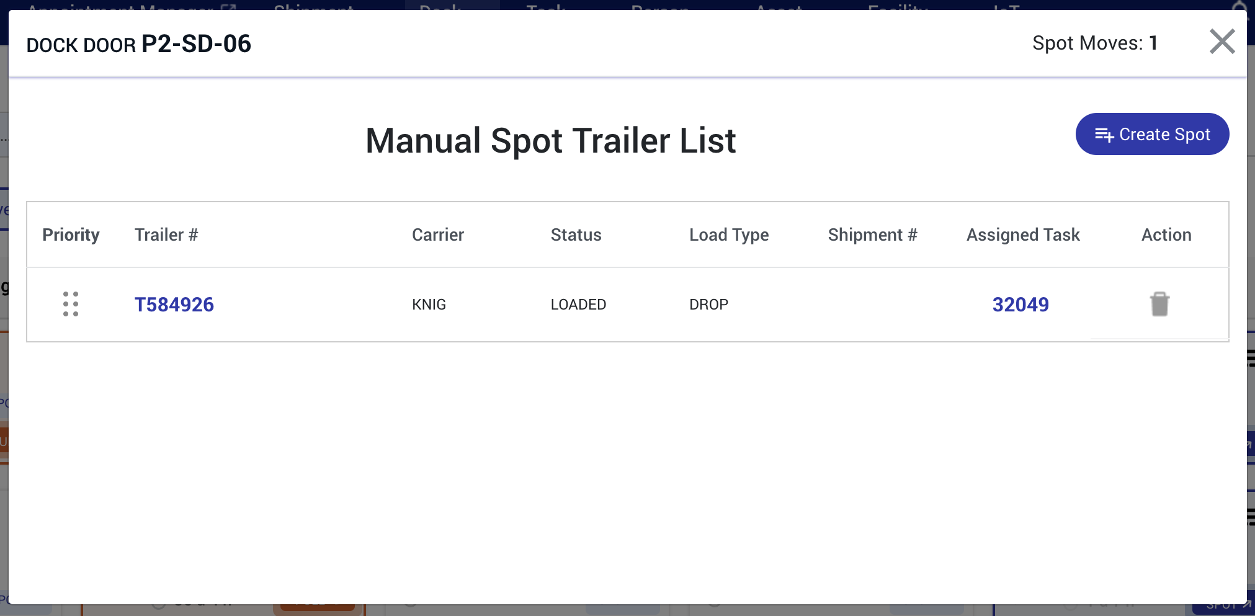The width and height of the screenshot is (1255, 616).
Task: Click the DOCK DOOR P2-SD-06 title
Action: [x=139, y=44]
